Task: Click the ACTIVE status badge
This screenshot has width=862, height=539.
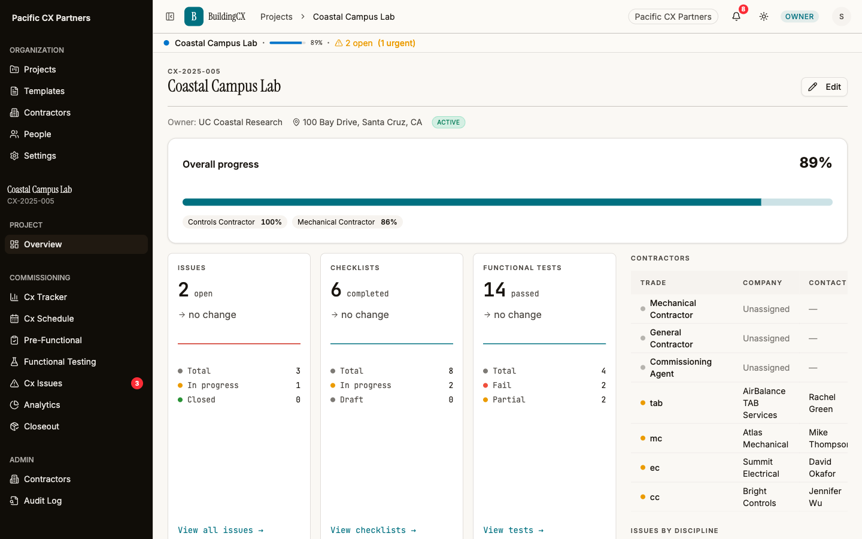Action: pyautogui.click(x=448, y=122)
